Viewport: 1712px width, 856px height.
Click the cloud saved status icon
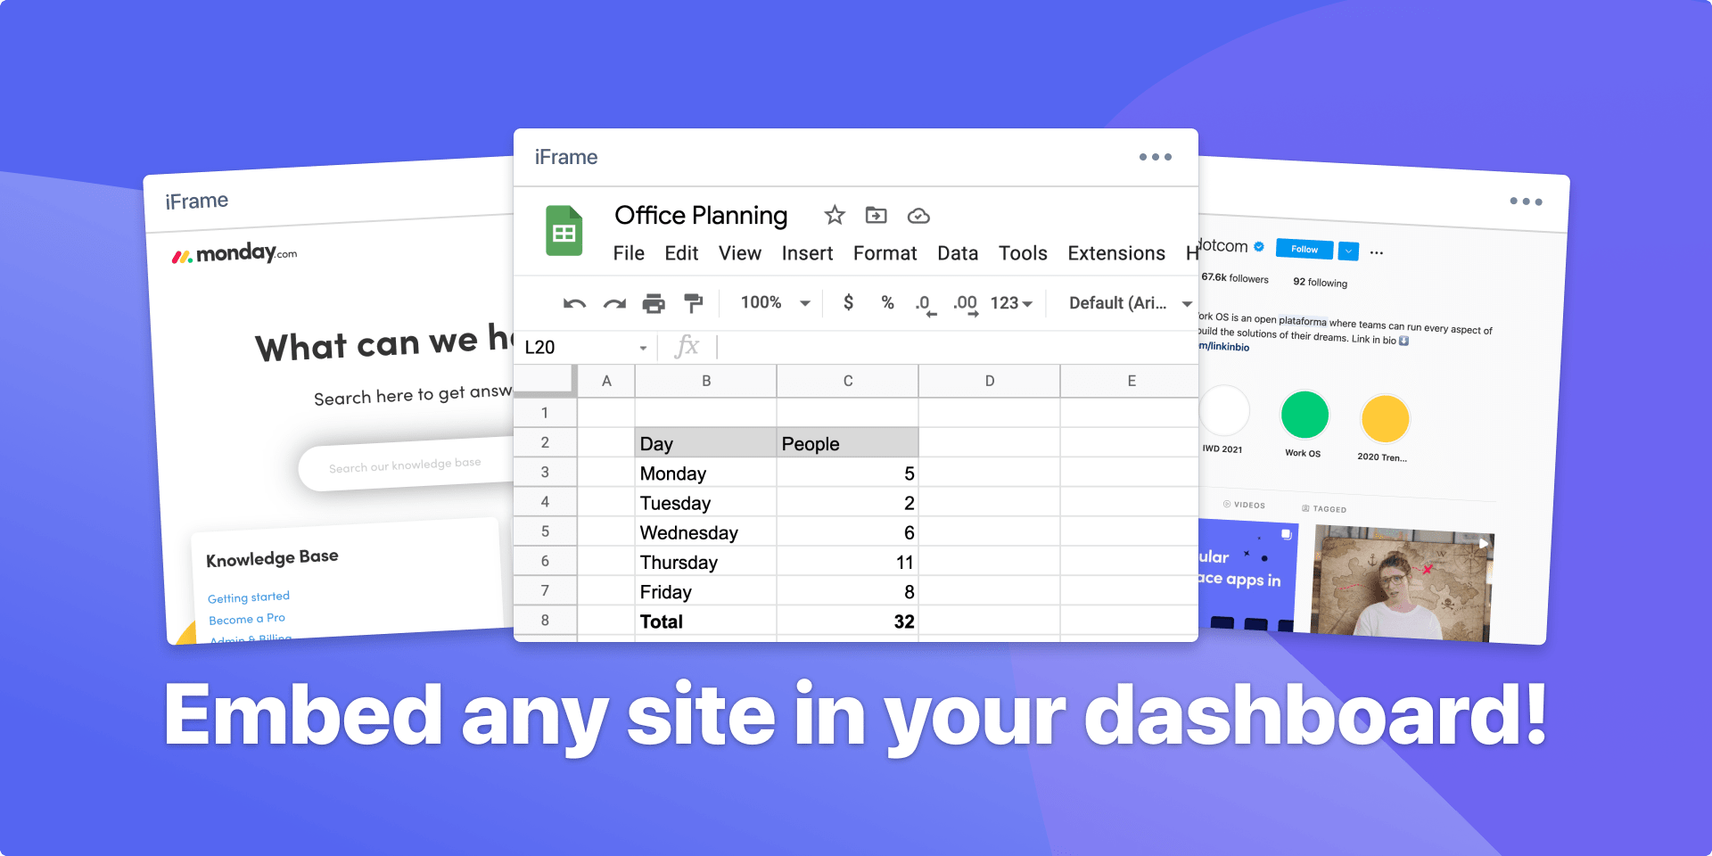(x=918, y=216)
